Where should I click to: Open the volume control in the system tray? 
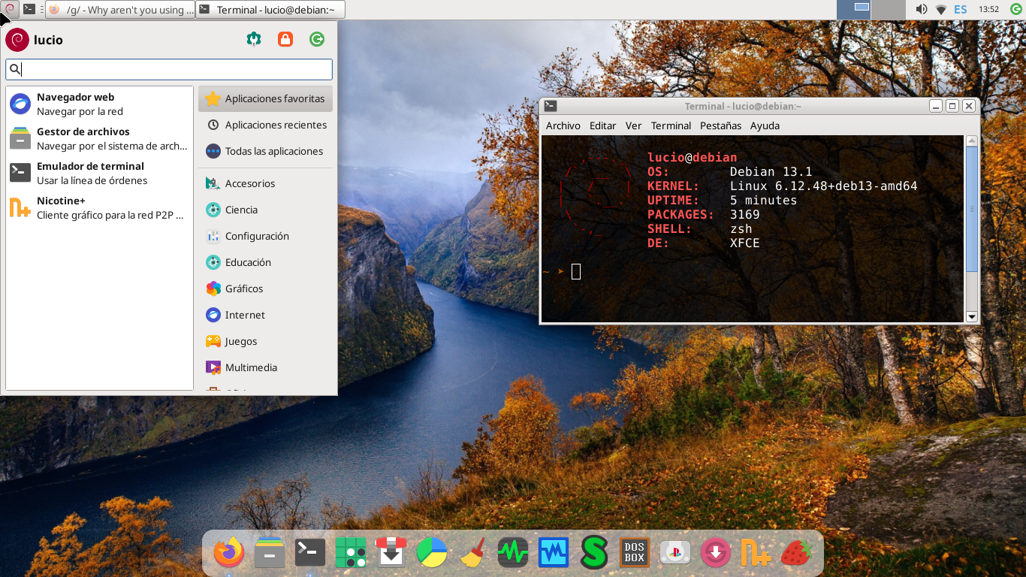[x=922, y=10]
